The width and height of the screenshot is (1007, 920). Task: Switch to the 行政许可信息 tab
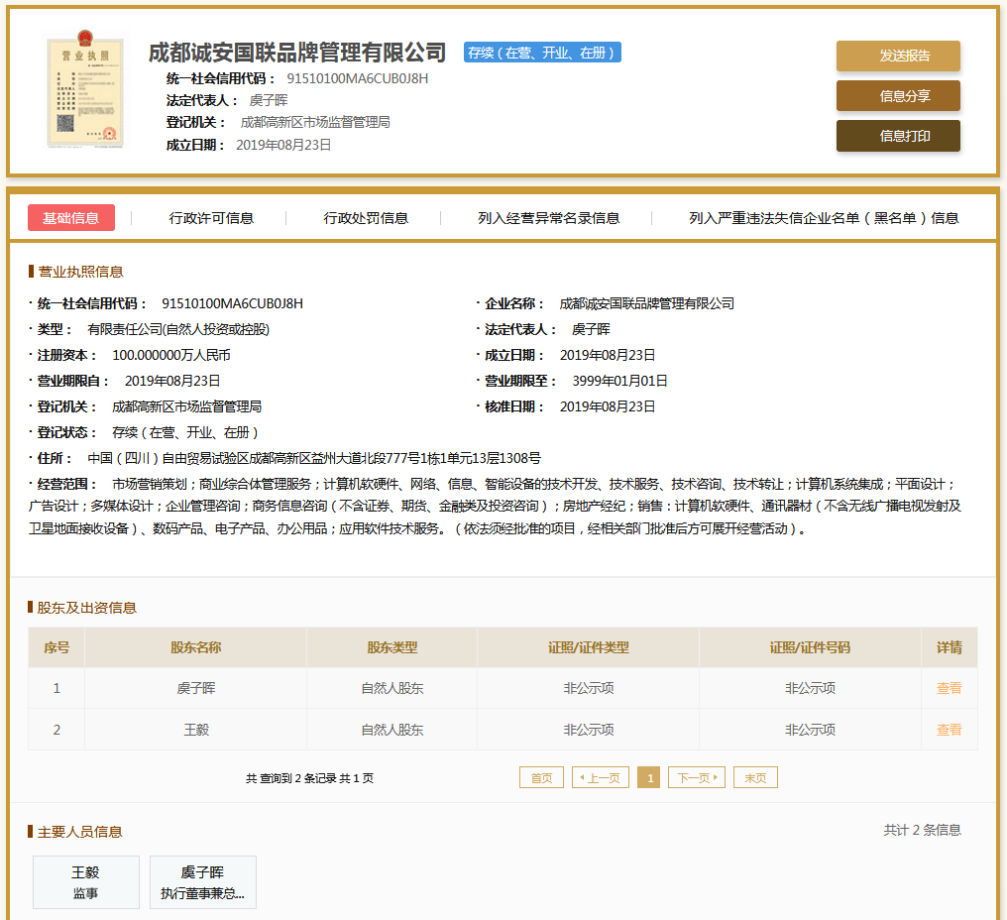click(x=211, y=218)
